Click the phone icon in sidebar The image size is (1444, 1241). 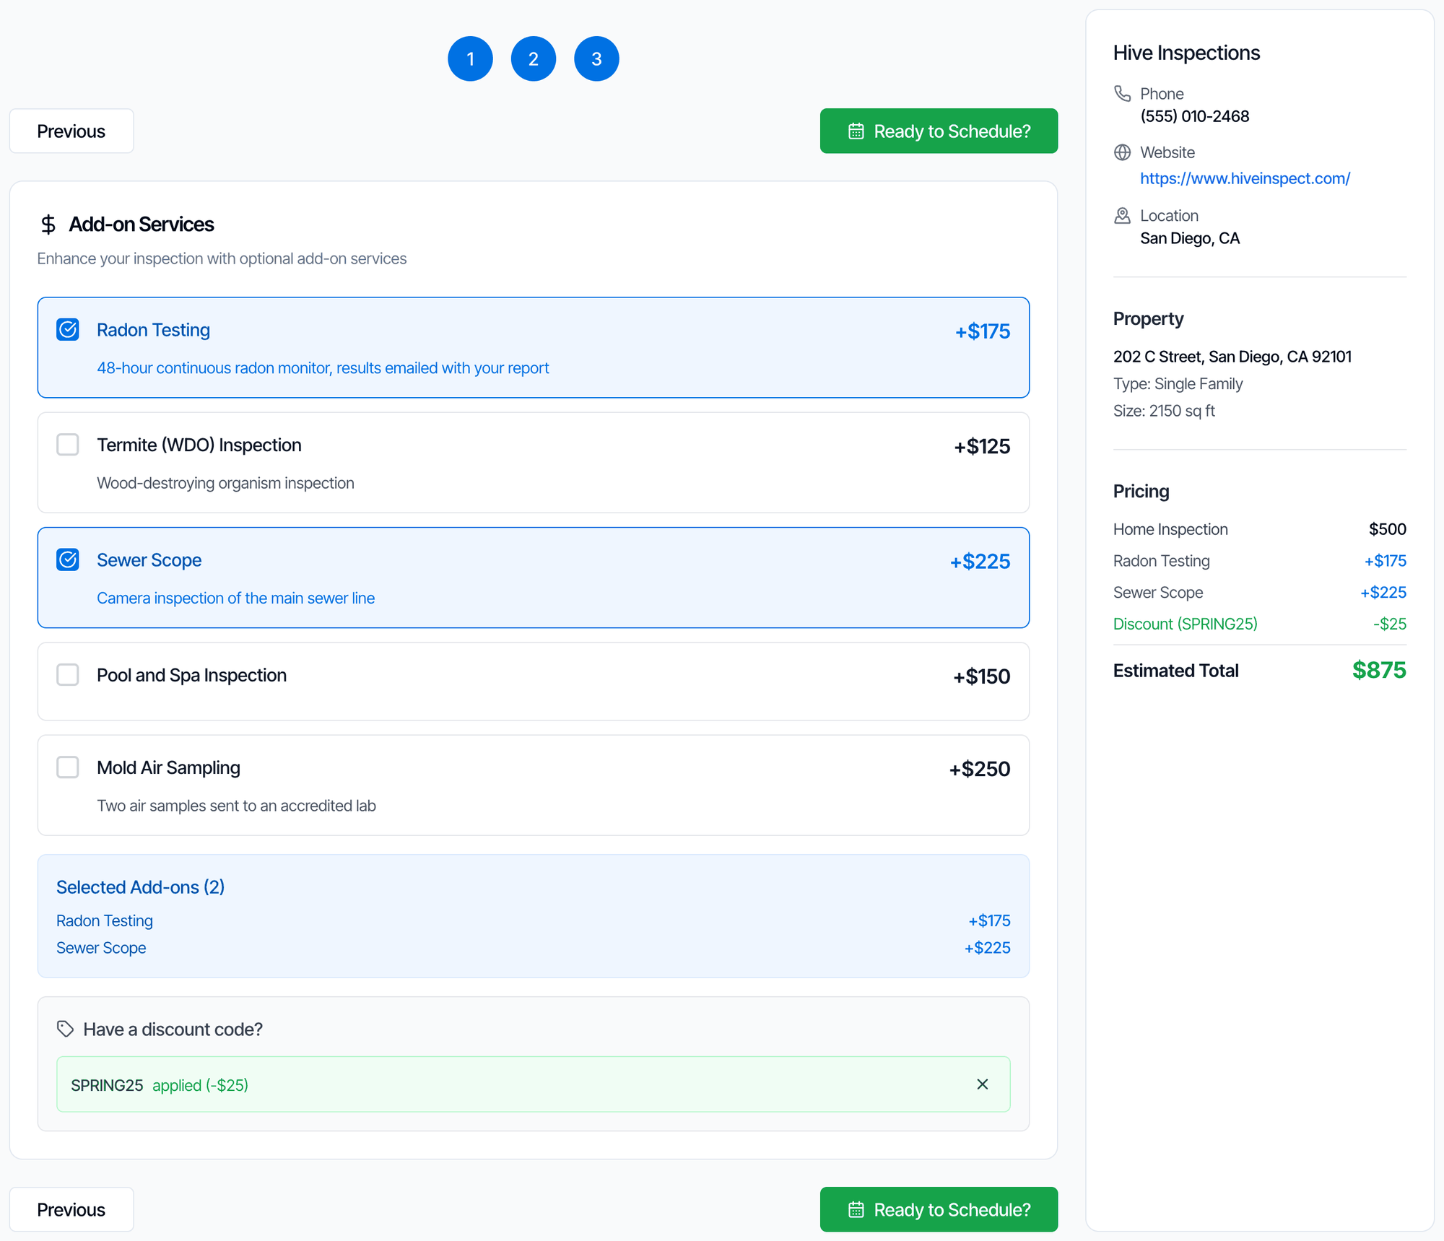click(x=1122, y=93)
